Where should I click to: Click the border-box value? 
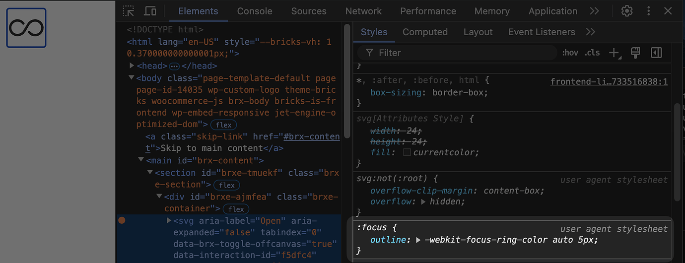coord(458,92)
